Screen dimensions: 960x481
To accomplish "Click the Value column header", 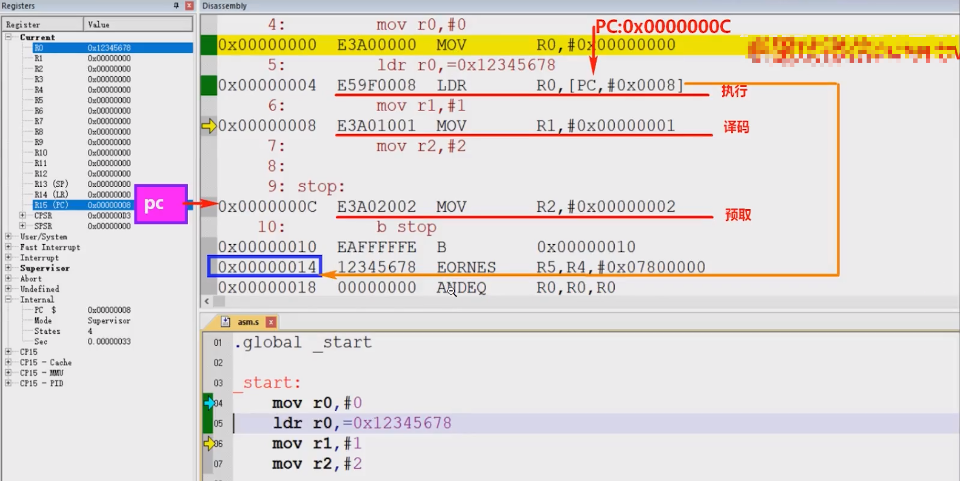I will click(x=138, y=25).
